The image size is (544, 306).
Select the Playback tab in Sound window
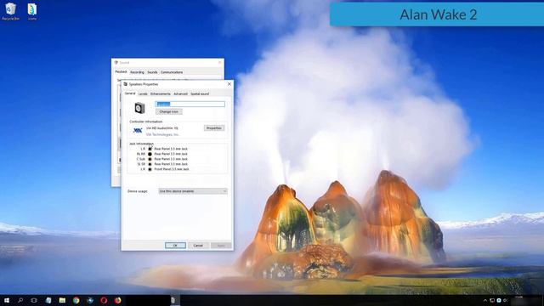121,71
